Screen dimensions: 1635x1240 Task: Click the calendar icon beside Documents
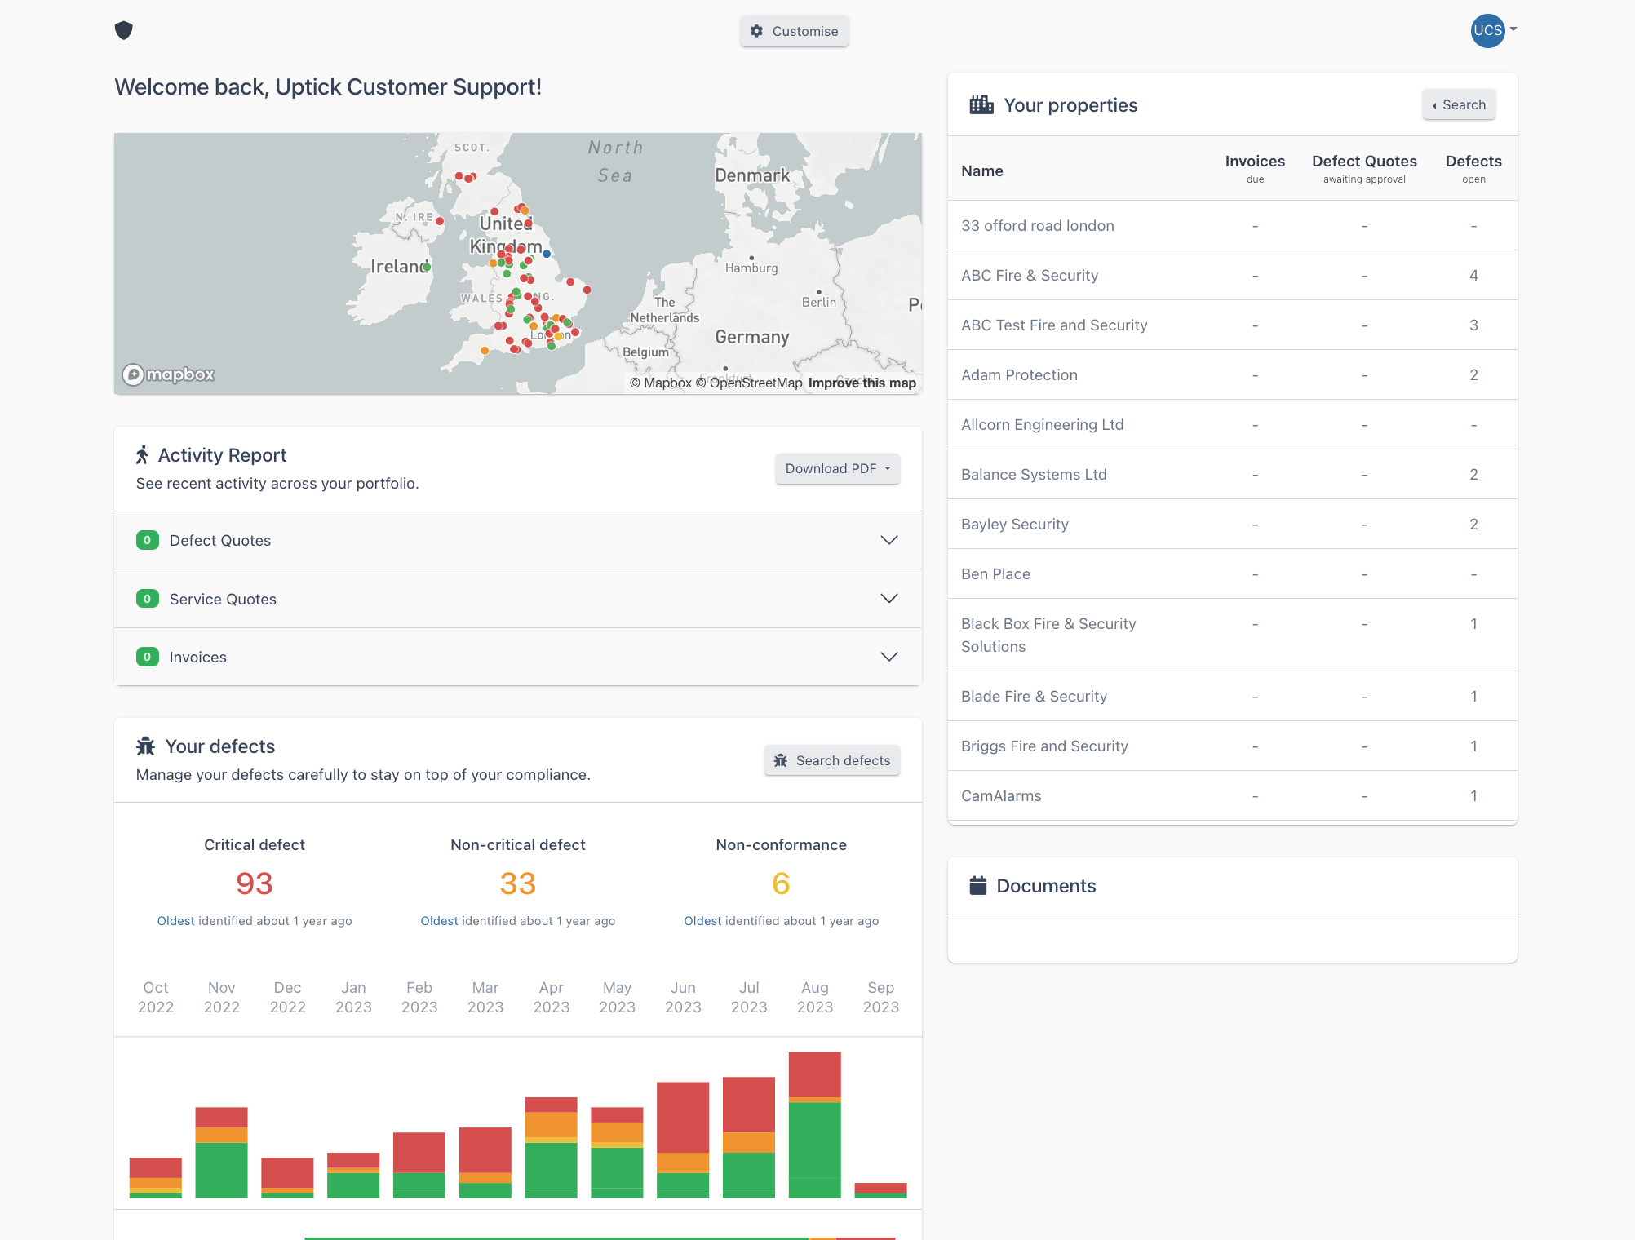tap(977, 885)
